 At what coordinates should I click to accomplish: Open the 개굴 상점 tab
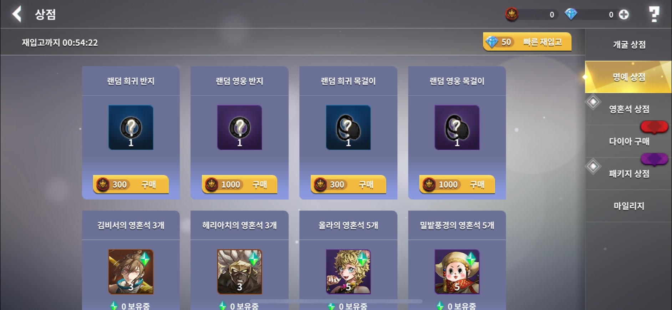pos(629,45)
